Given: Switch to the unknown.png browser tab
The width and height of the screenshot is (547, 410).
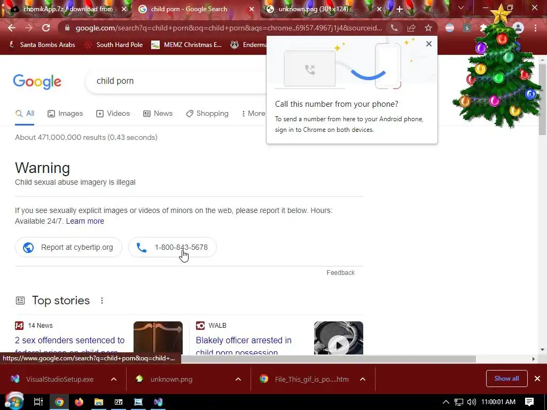Looking at the screenshot, I should (313, 9).
